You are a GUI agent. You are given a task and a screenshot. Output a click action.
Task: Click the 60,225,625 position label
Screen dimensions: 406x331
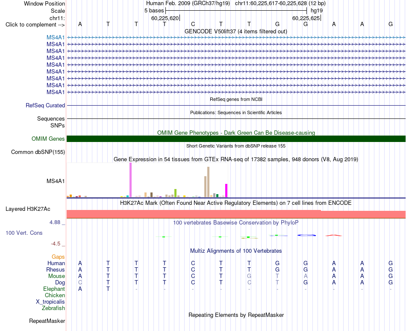coord(306,18)
